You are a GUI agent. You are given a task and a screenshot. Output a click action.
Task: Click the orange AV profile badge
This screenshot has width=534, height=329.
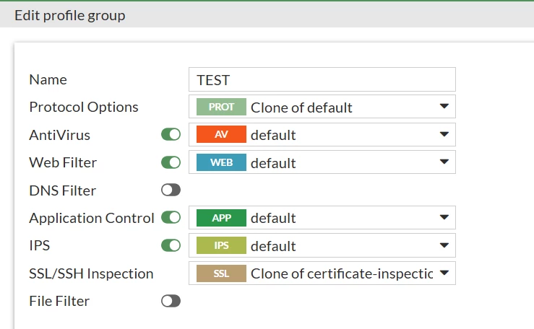[x=221, y=134]
